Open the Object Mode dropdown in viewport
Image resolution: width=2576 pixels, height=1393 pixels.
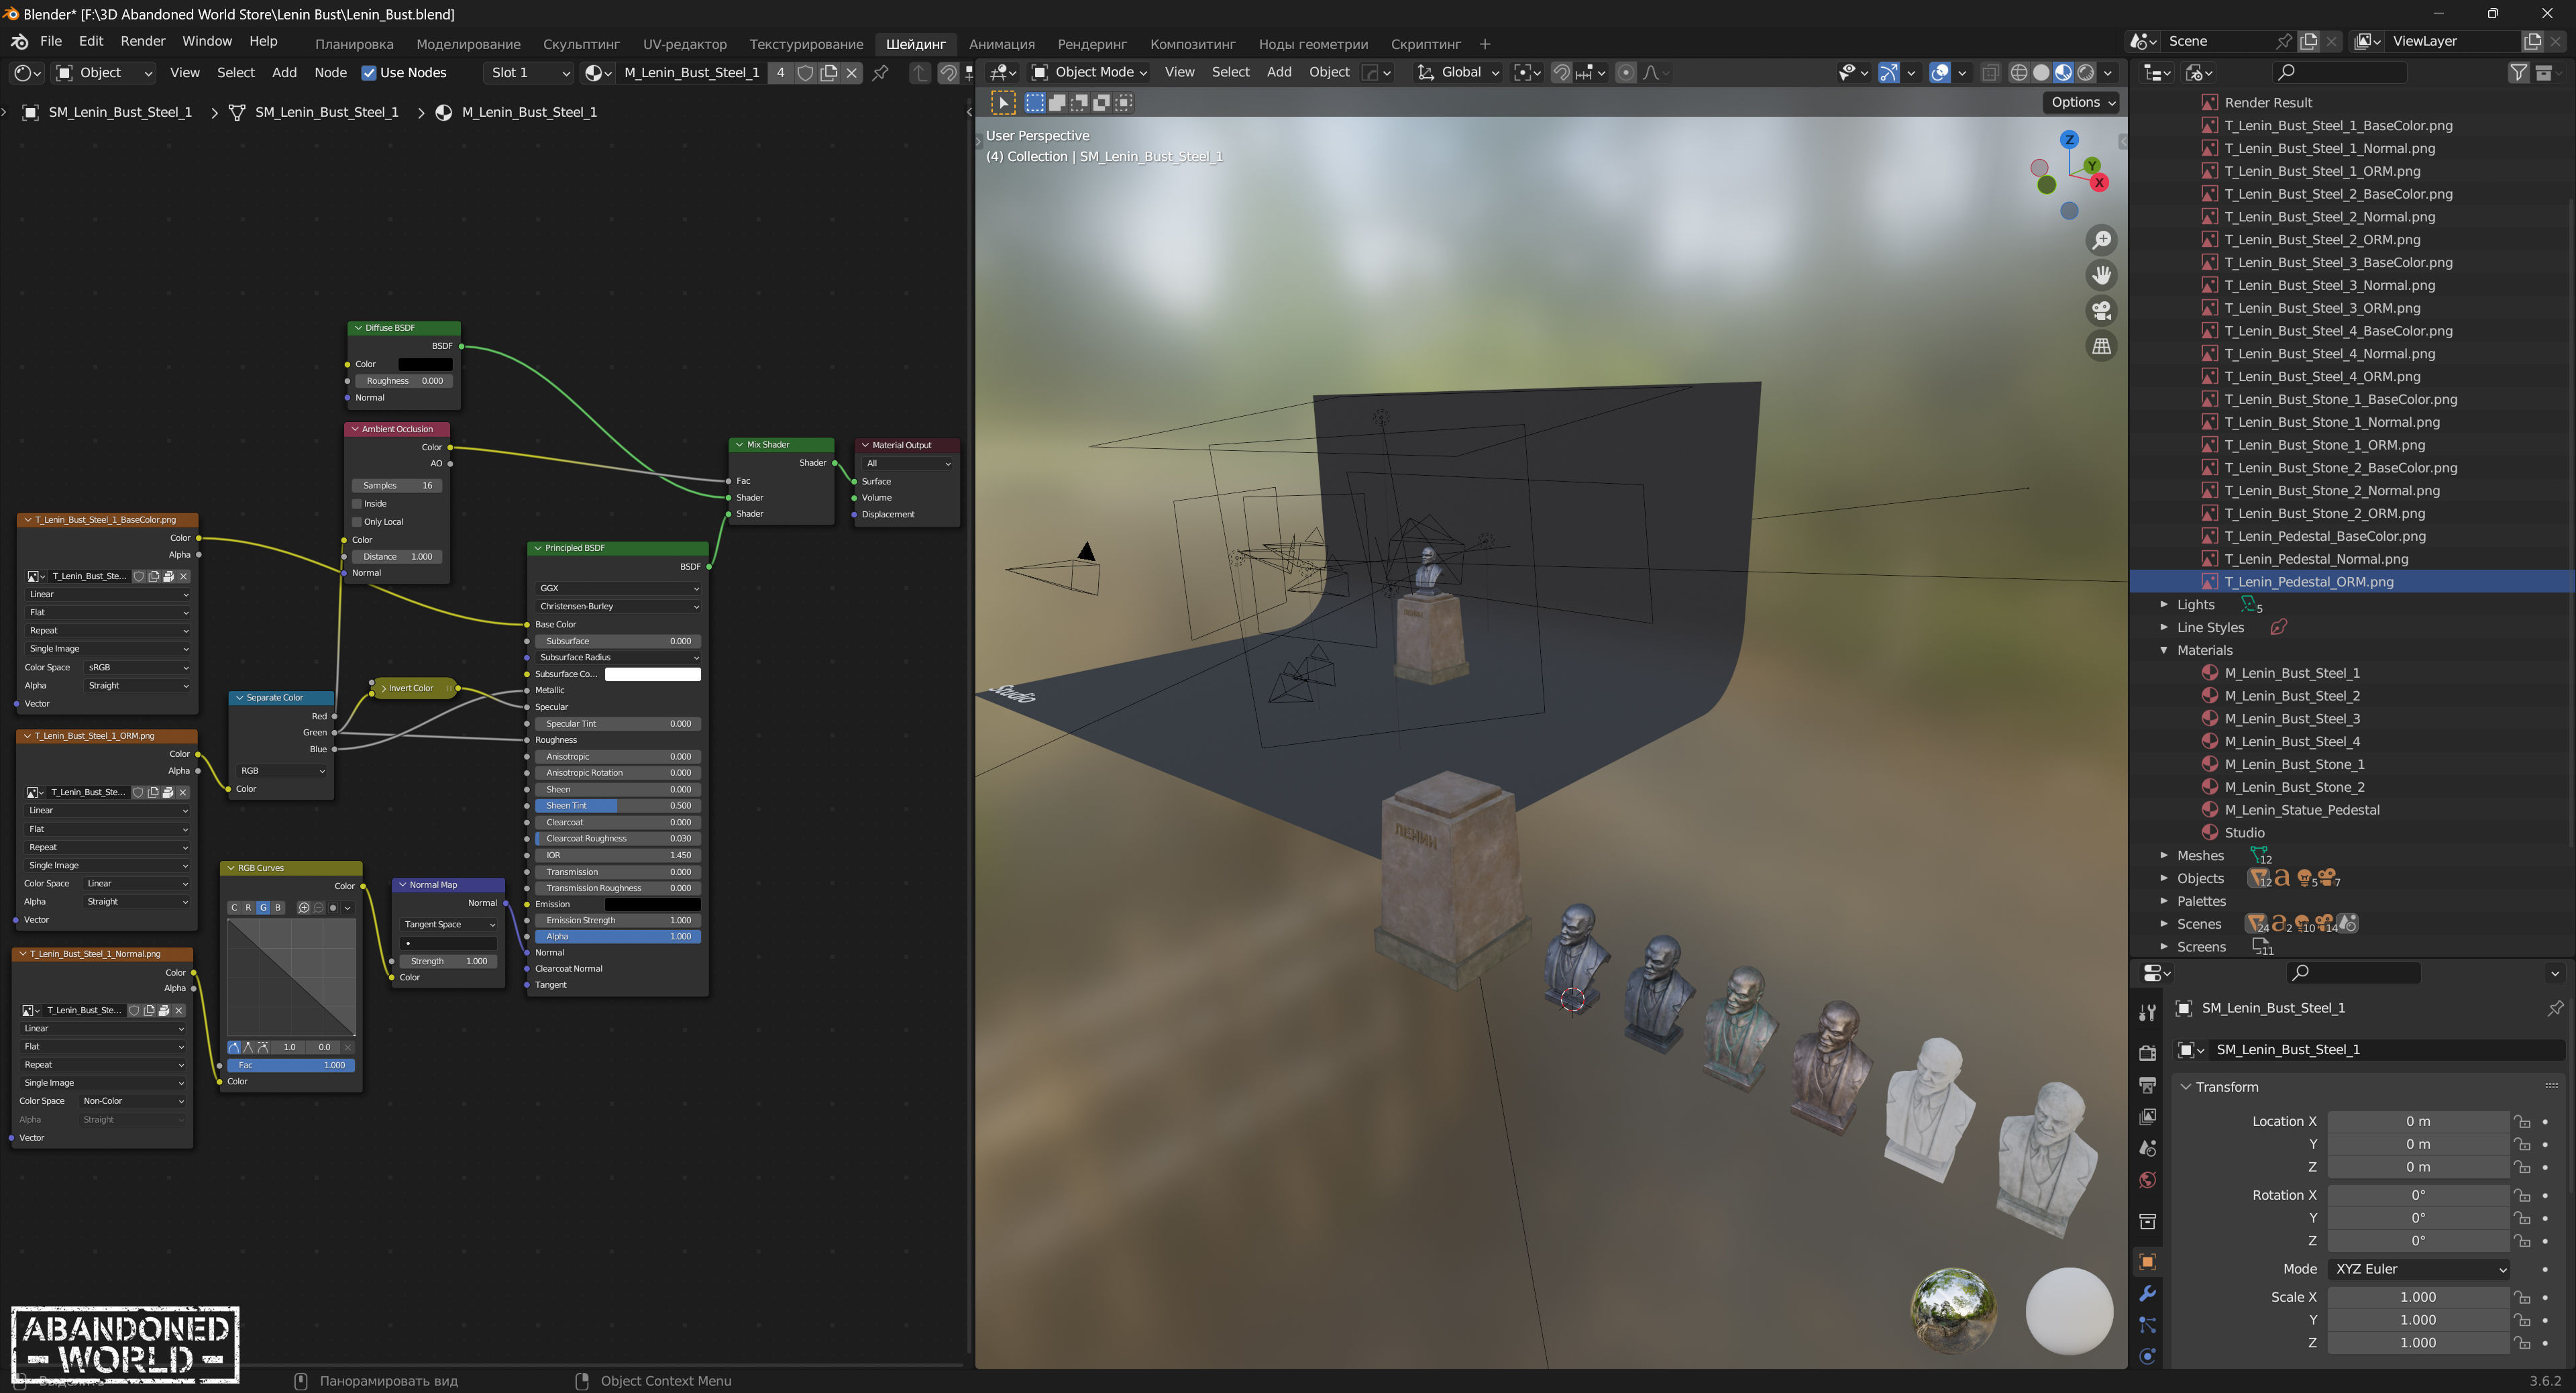coord(1089,73)
